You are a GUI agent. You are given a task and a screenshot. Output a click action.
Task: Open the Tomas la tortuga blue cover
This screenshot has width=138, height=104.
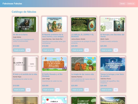point(113,64)
